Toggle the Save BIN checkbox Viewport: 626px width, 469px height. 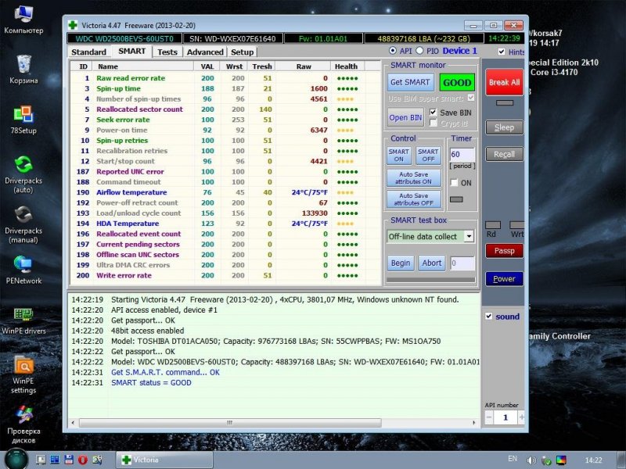click(434, 112)
